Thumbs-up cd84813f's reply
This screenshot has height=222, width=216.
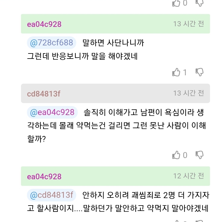(176, 155)
